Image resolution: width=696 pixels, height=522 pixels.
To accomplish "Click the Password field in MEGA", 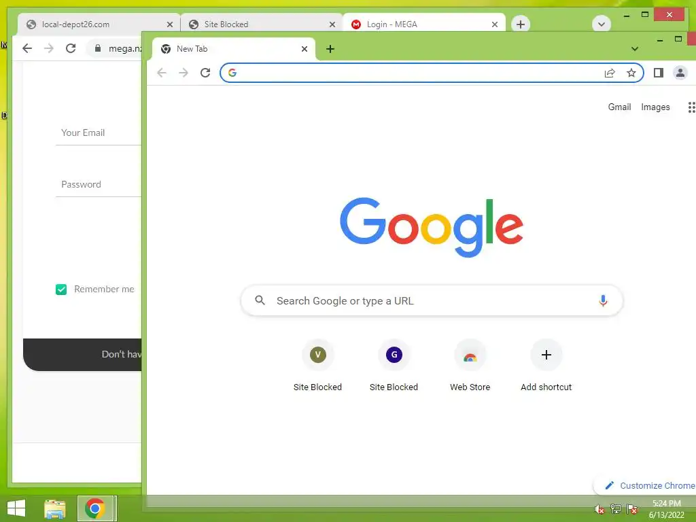I will tap(99, 184).
